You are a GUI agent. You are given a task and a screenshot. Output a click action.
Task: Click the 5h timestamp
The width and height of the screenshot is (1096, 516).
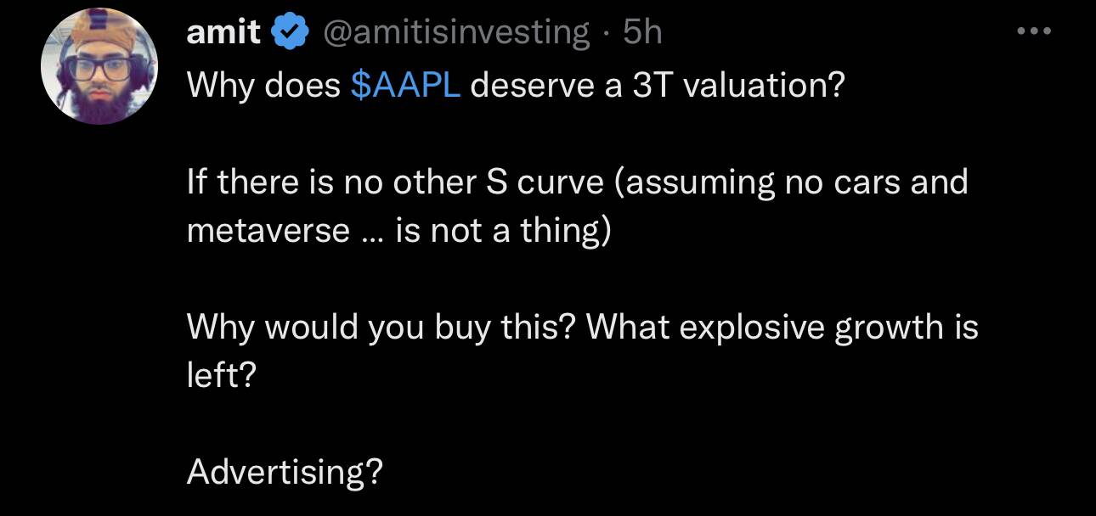[x=642, y=33]
